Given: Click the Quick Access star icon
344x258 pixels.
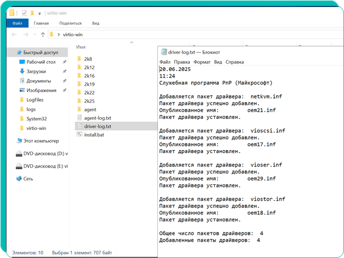Looking at the screenshot, I should pyautogui.click(x=19, y=53).
